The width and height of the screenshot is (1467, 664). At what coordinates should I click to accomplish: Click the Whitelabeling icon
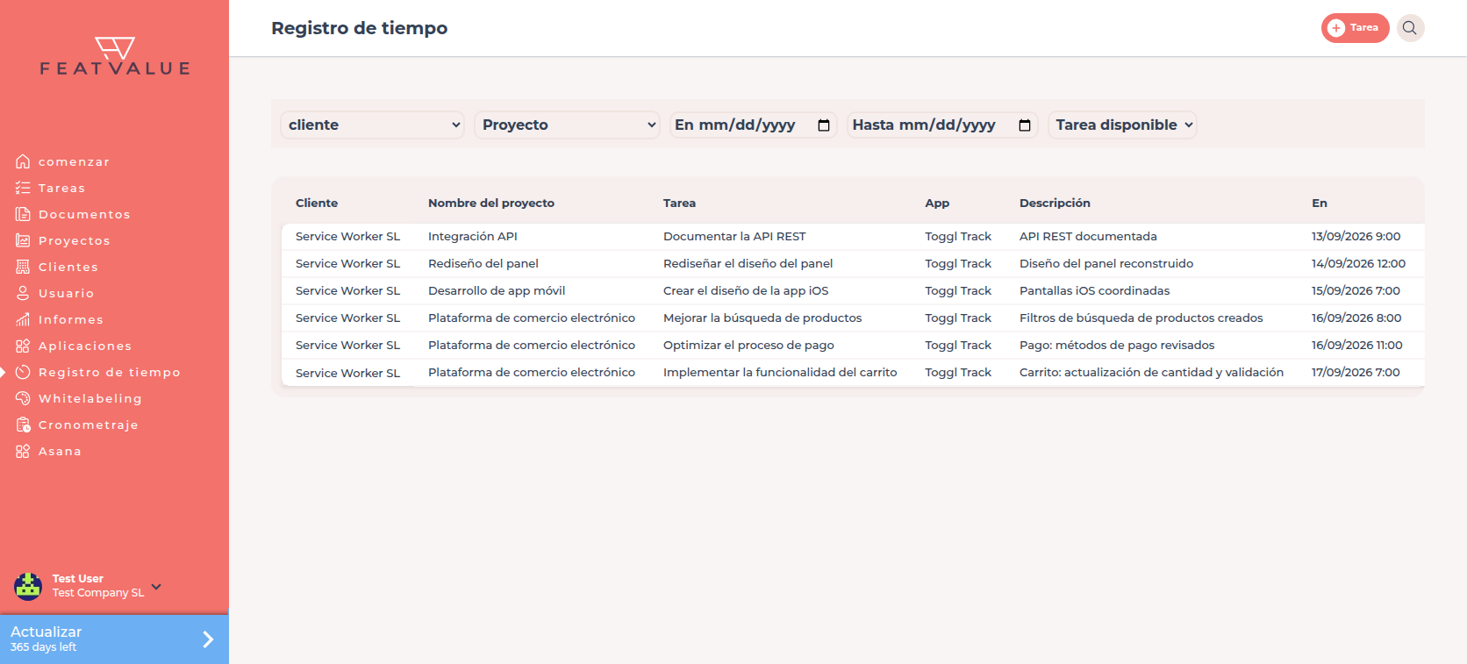click(x=23, y=398)
